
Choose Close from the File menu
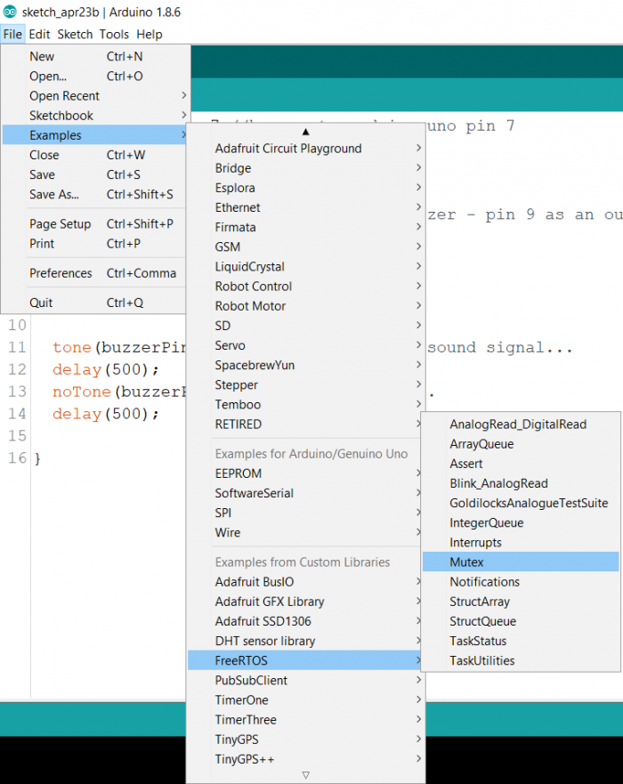[x=95, y=155]
